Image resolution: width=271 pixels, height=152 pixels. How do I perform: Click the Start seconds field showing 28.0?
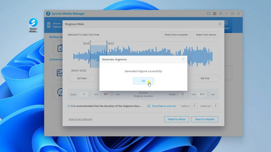[106, 94]
